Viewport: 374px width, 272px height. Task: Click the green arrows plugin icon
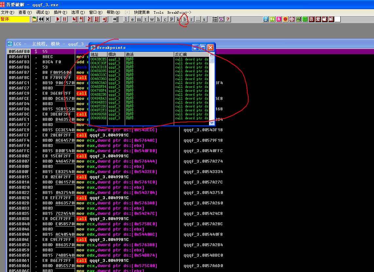272,19
